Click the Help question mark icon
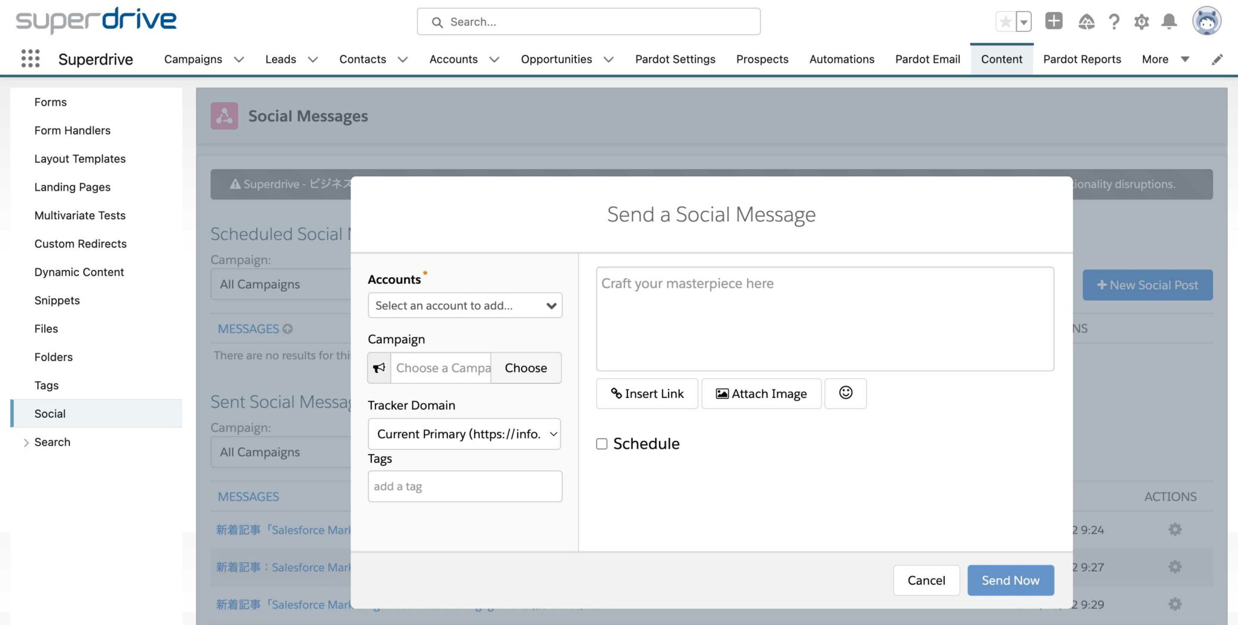 point(1113,22)
